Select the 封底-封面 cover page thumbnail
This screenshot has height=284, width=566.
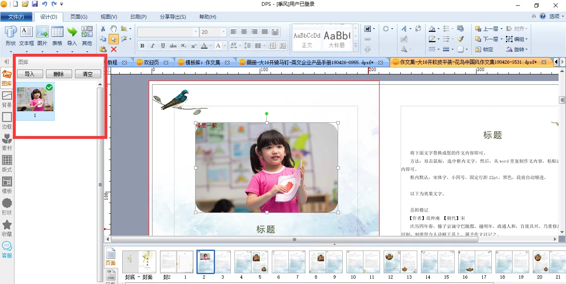tap(139, 262)
